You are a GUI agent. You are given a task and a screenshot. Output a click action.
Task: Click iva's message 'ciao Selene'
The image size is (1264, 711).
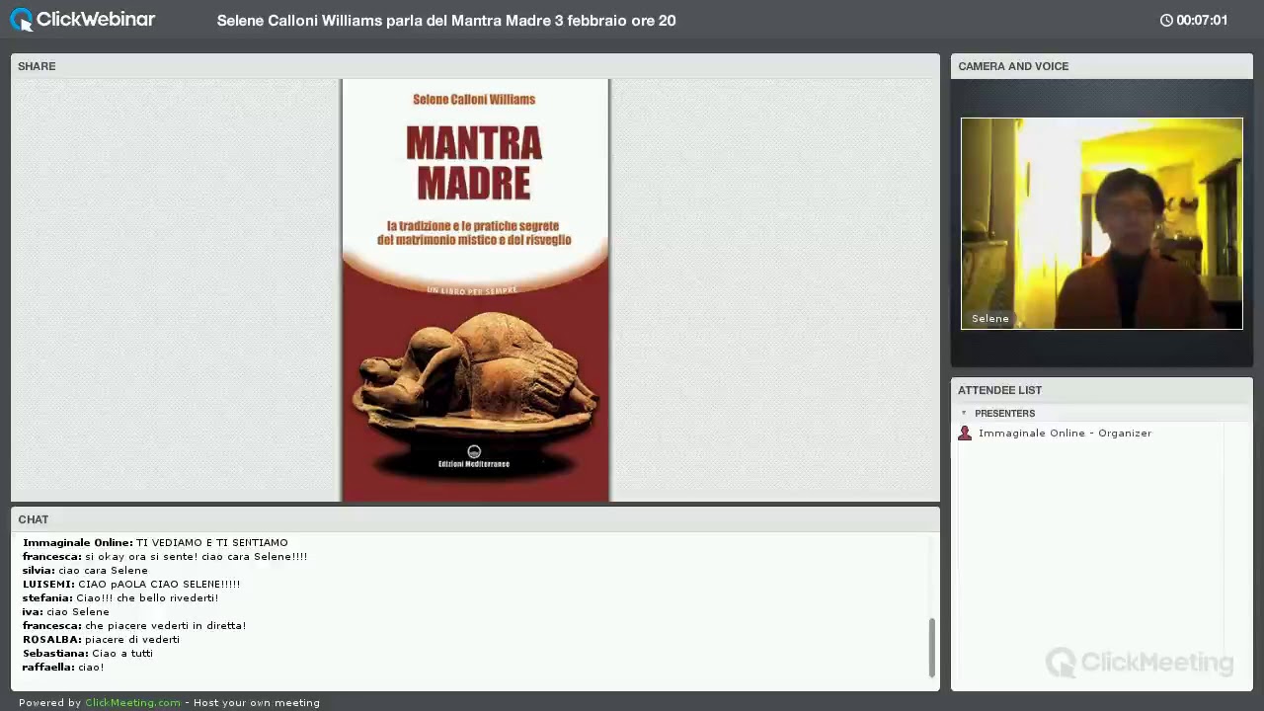point(66,611)
